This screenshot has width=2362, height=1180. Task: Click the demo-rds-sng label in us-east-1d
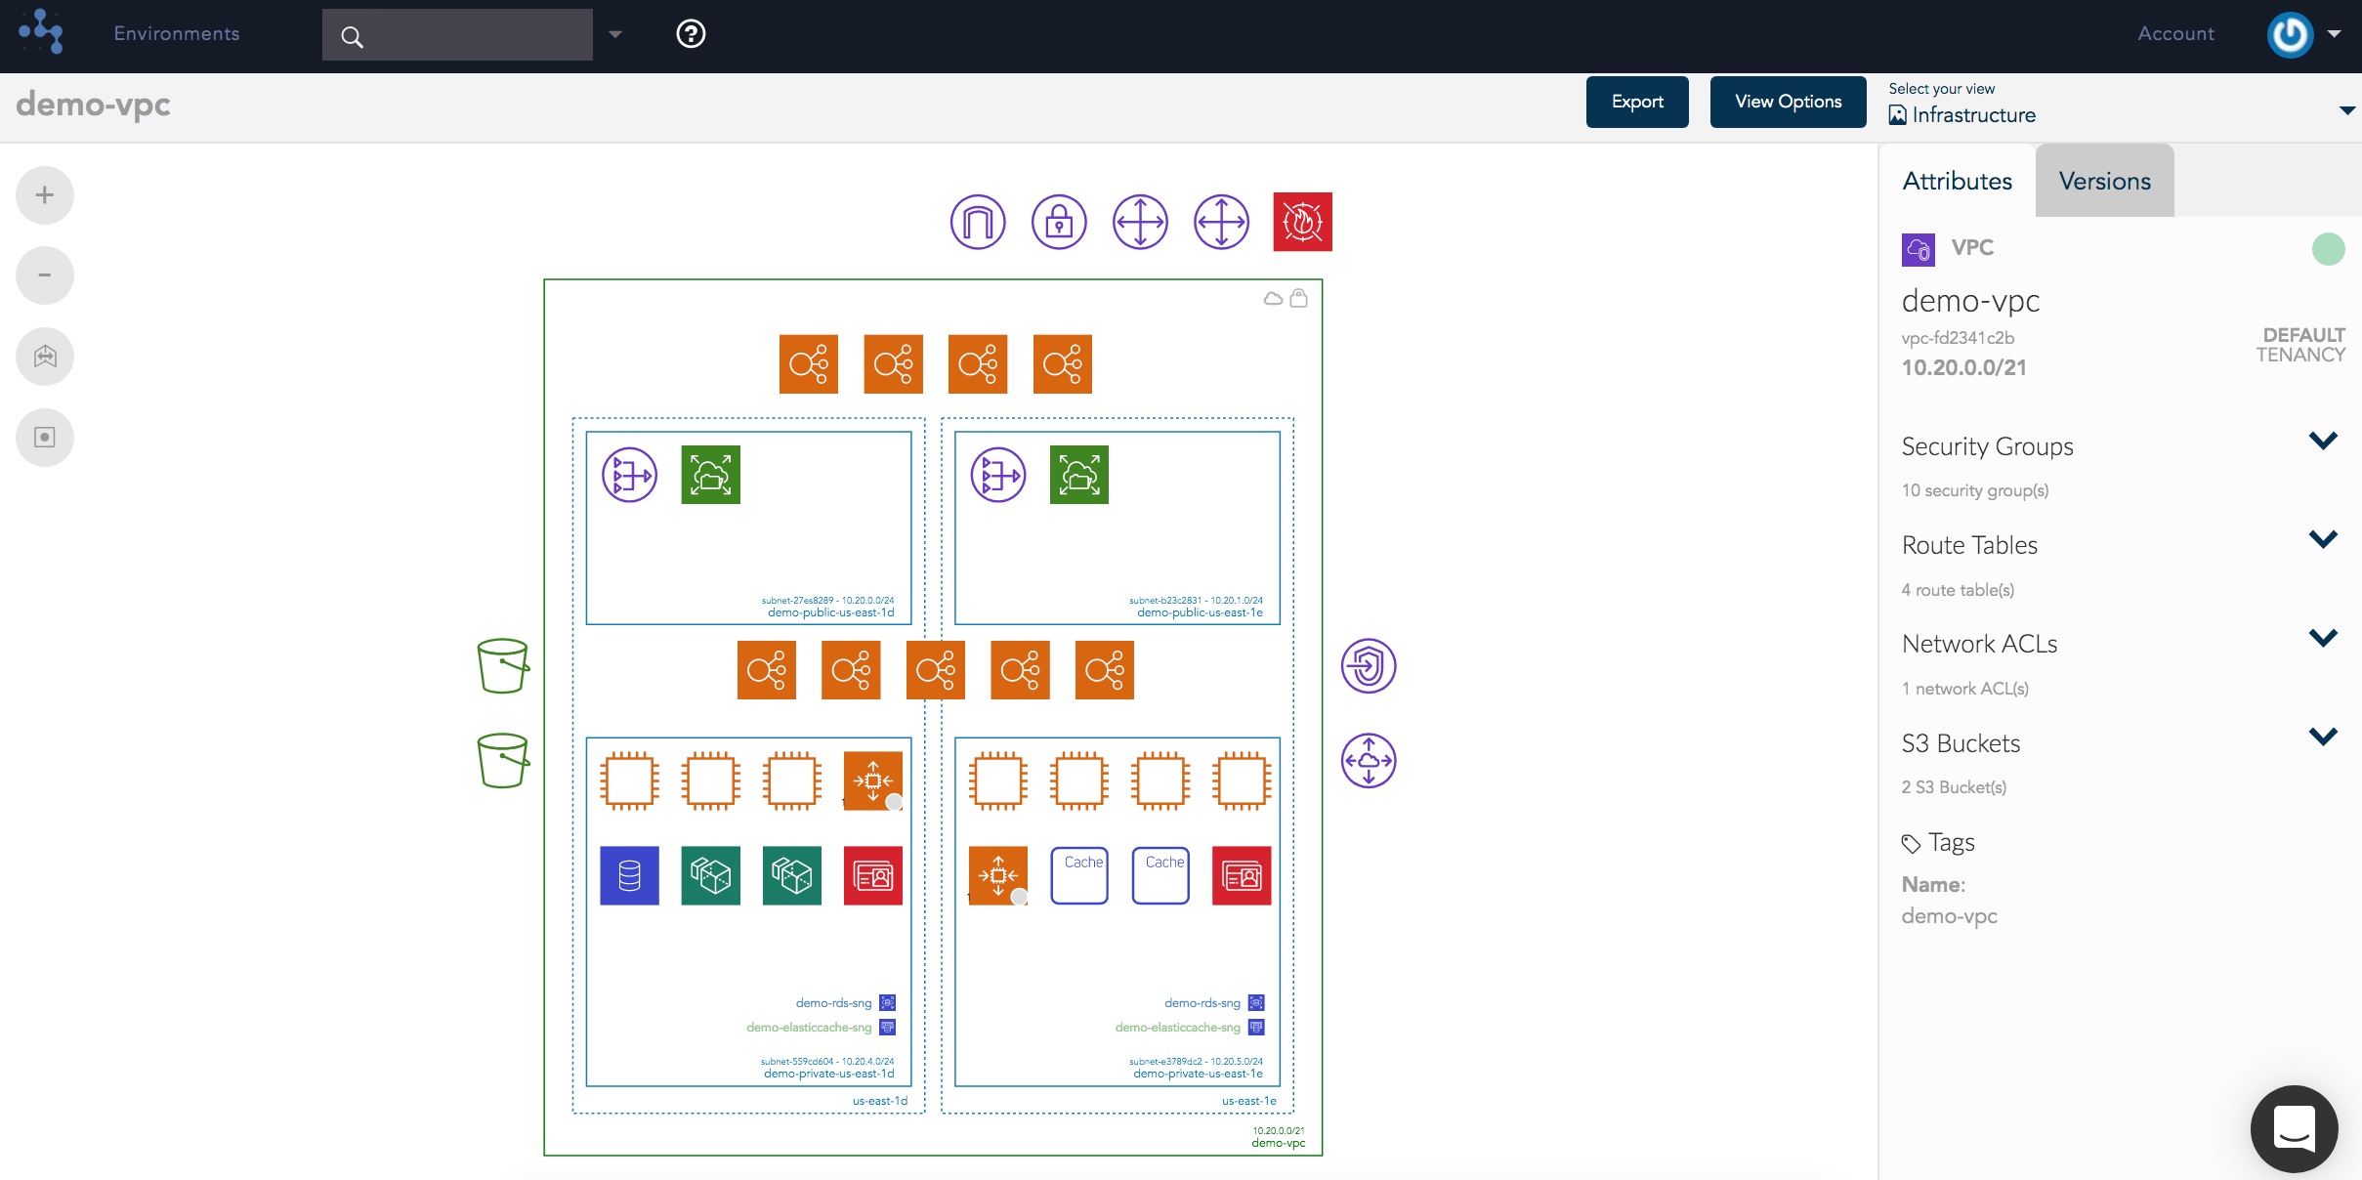(x=833, y=1003)
